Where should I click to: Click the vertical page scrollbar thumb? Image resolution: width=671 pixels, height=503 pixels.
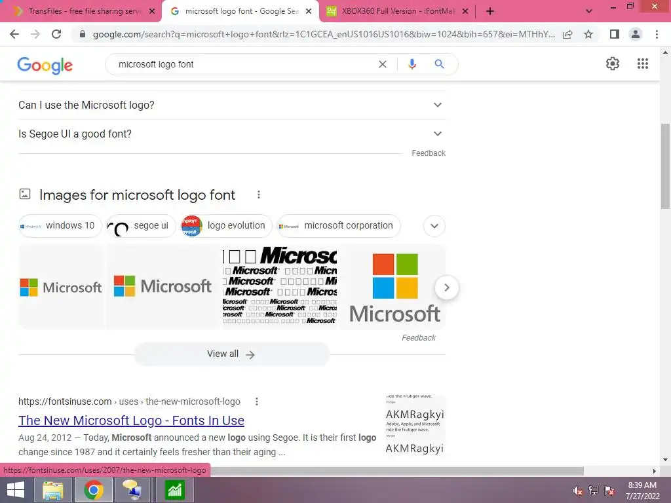coord(665,166)
